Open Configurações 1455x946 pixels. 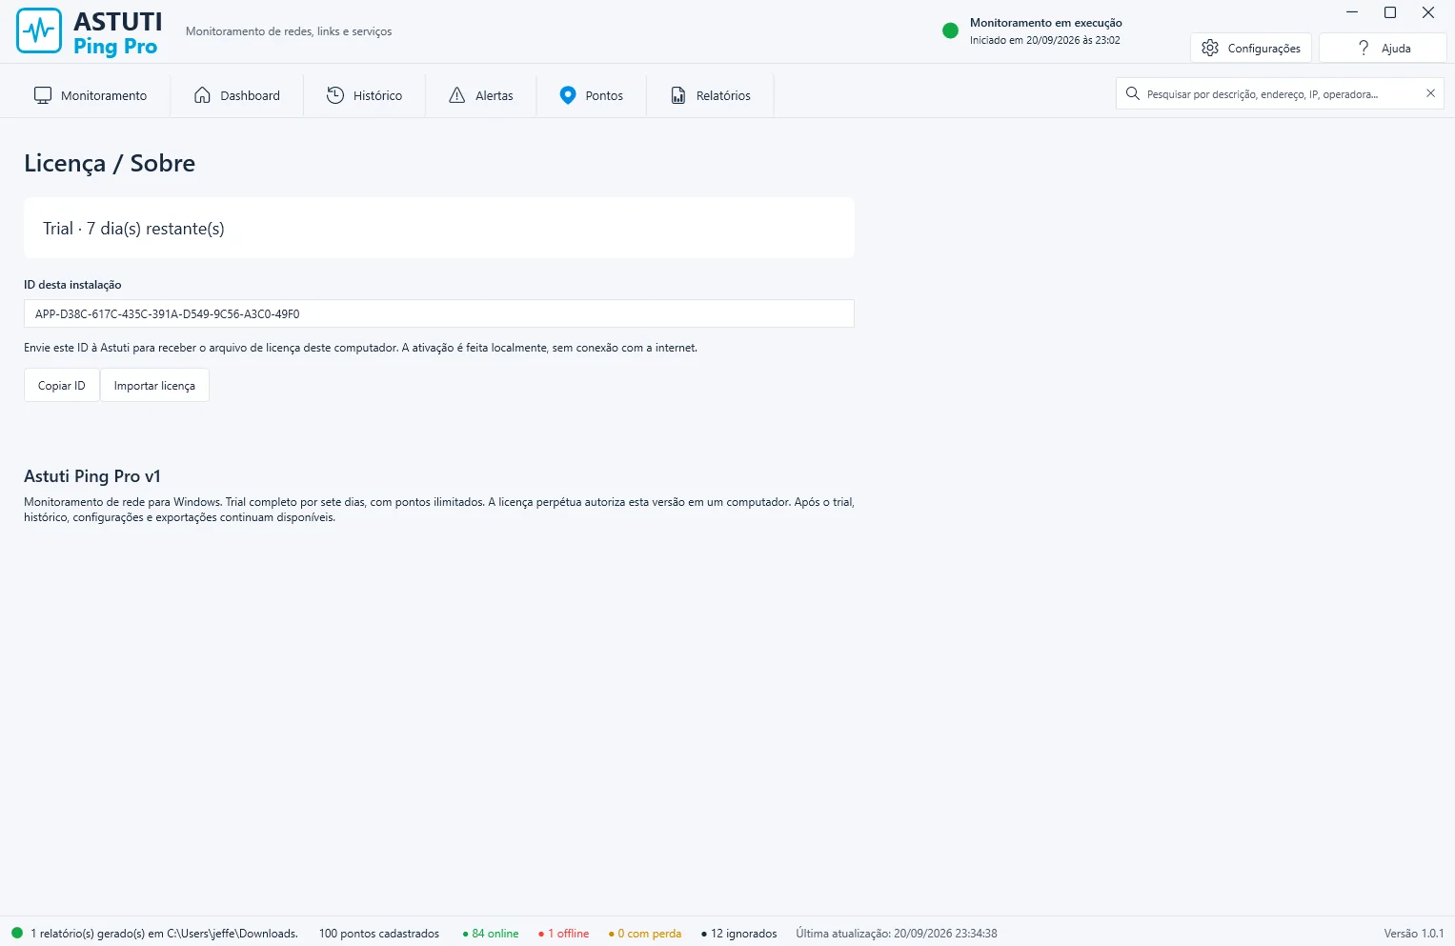[x=1251, y=48]
